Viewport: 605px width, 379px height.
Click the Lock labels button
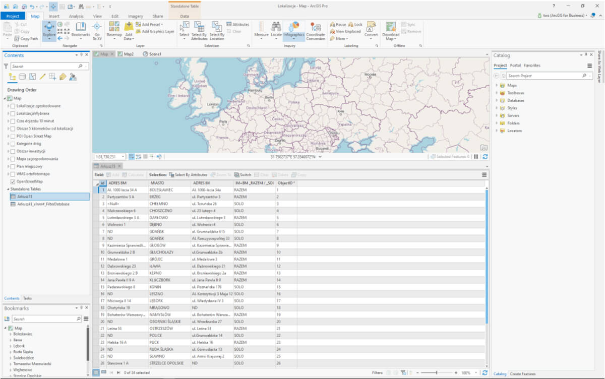click(x=355, y=24)
